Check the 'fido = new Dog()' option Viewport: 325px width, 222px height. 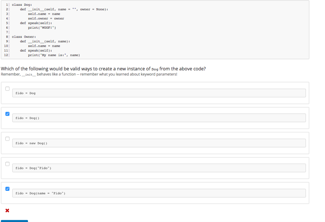click(7, 139)
